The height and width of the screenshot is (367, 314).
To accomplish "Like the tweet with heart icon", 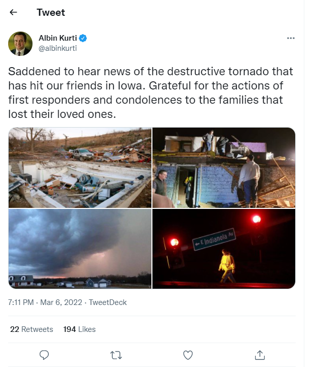I will [x=187, y=354].
